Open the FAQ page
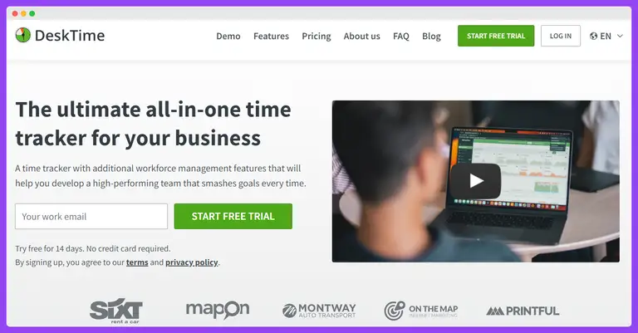 (x=400, y=37)
